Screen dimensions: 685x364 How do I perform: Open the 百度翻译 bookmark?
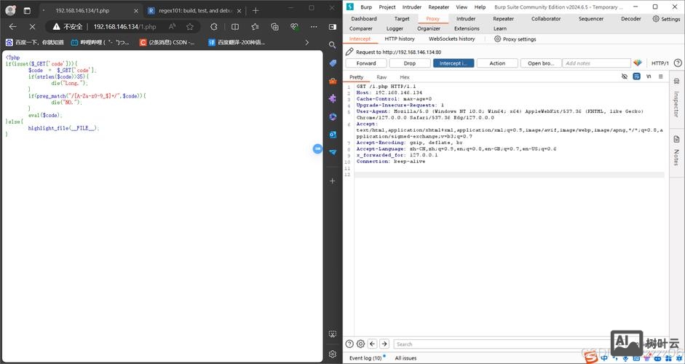[x=236, y=42]
